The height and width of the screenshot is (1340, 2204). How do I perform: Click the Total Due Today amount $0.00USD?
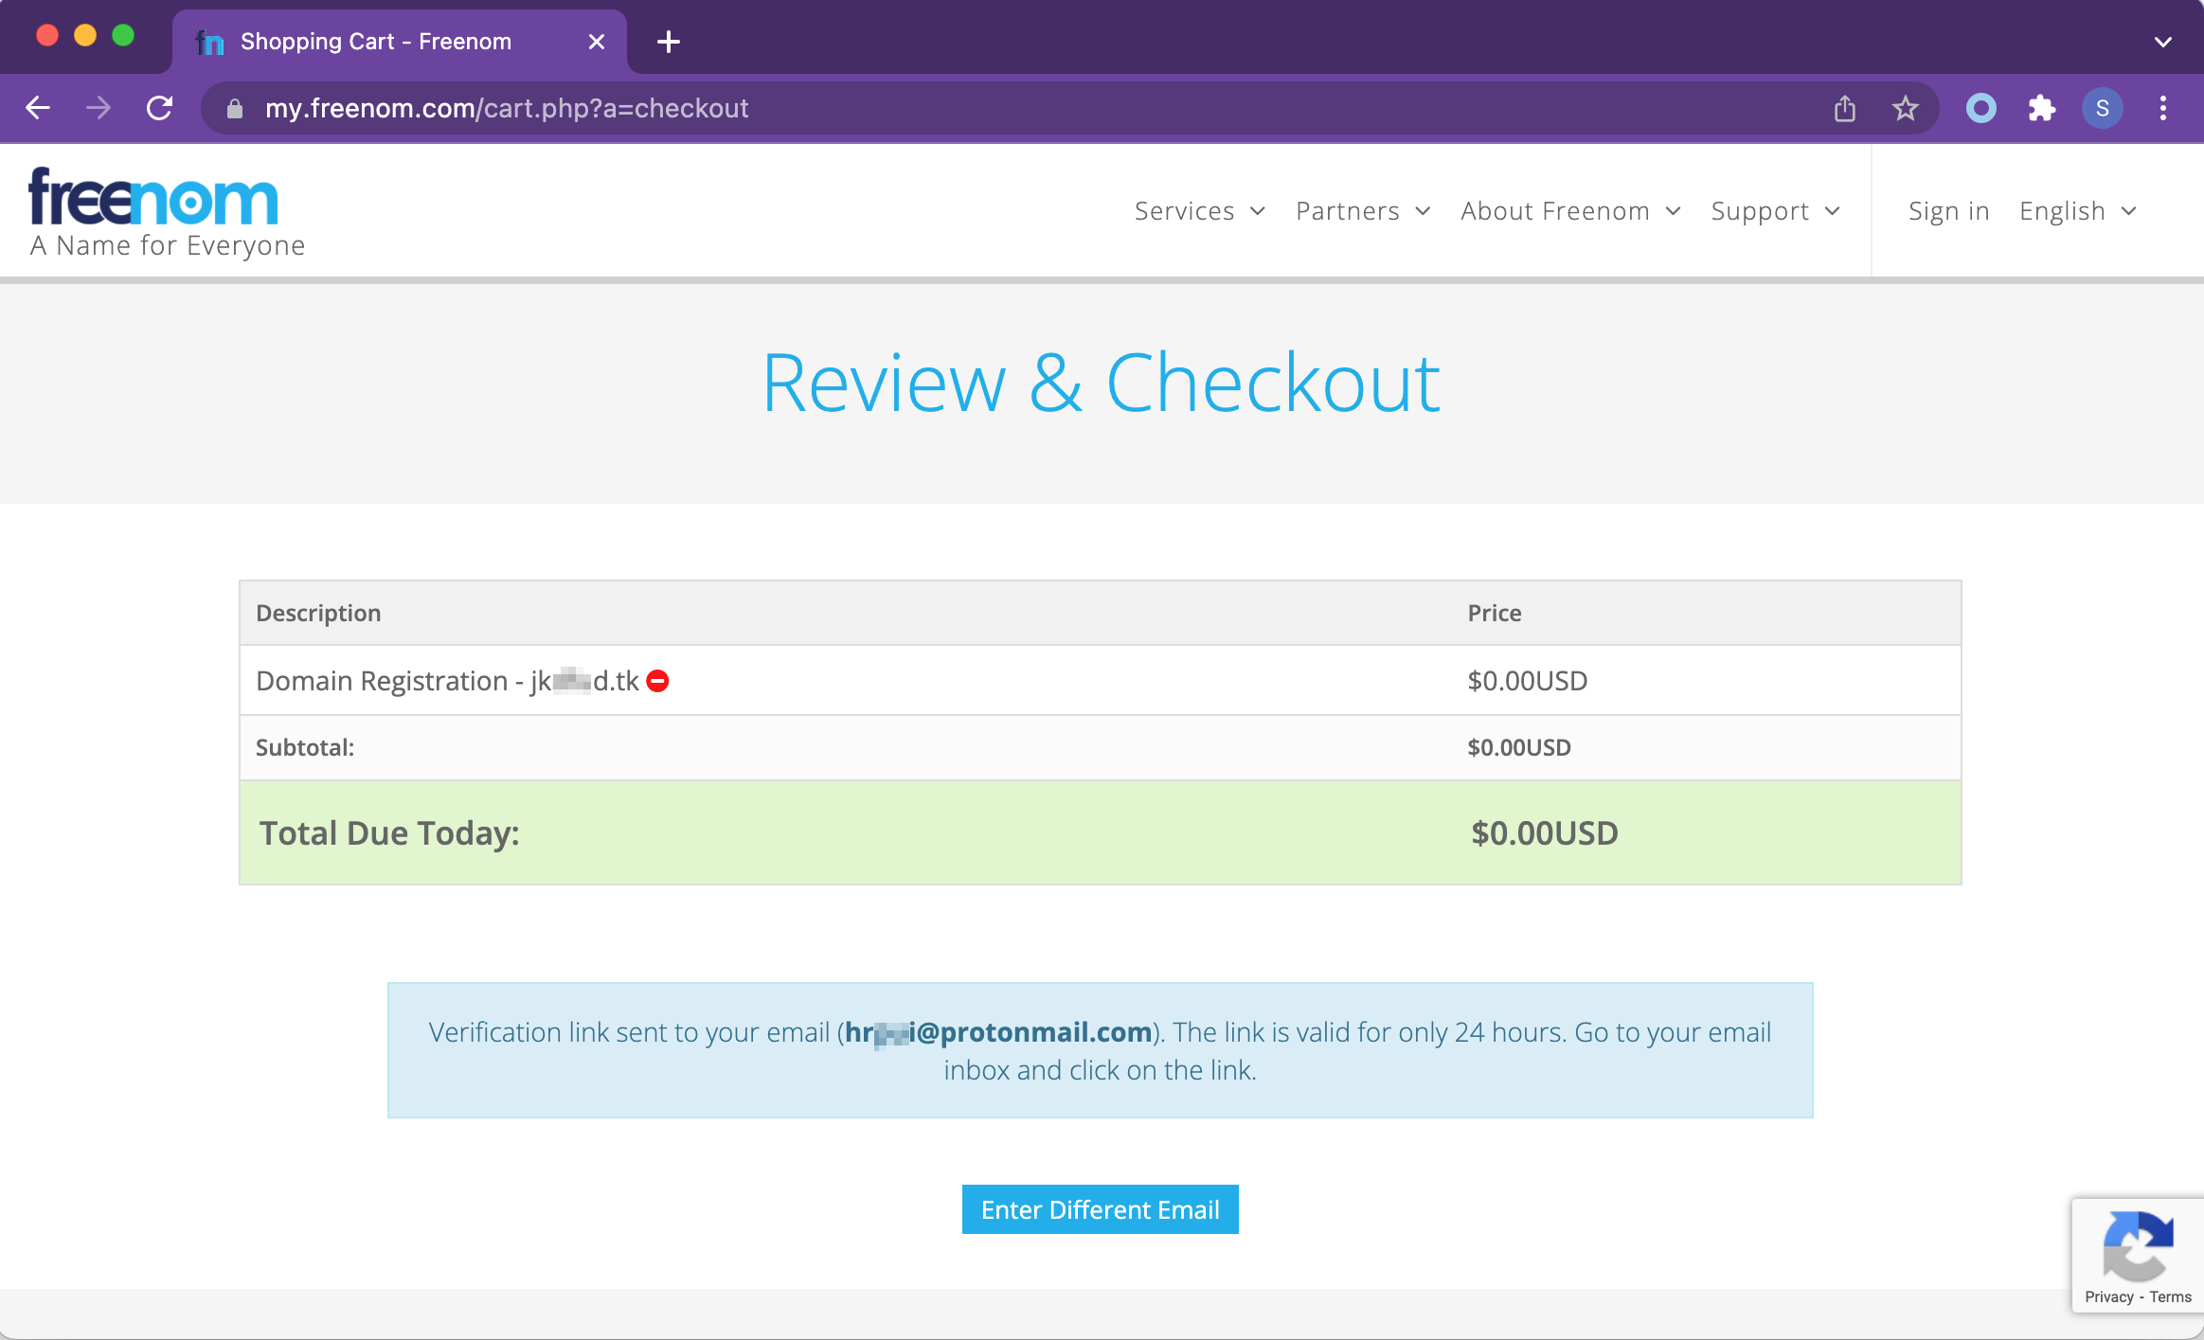pos(1544,833)
